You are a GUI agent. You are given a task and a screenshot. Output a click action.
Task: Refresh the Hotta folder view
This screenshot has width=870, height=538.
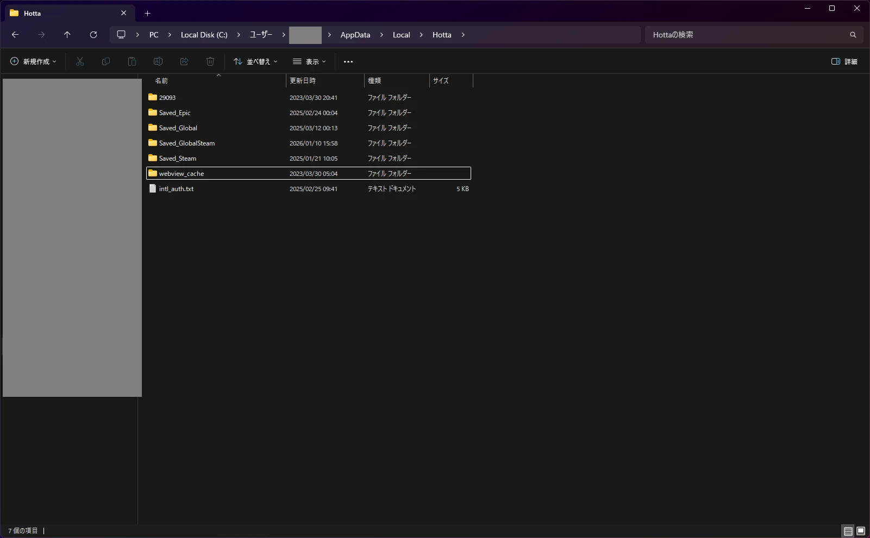(x=93, y=35)
